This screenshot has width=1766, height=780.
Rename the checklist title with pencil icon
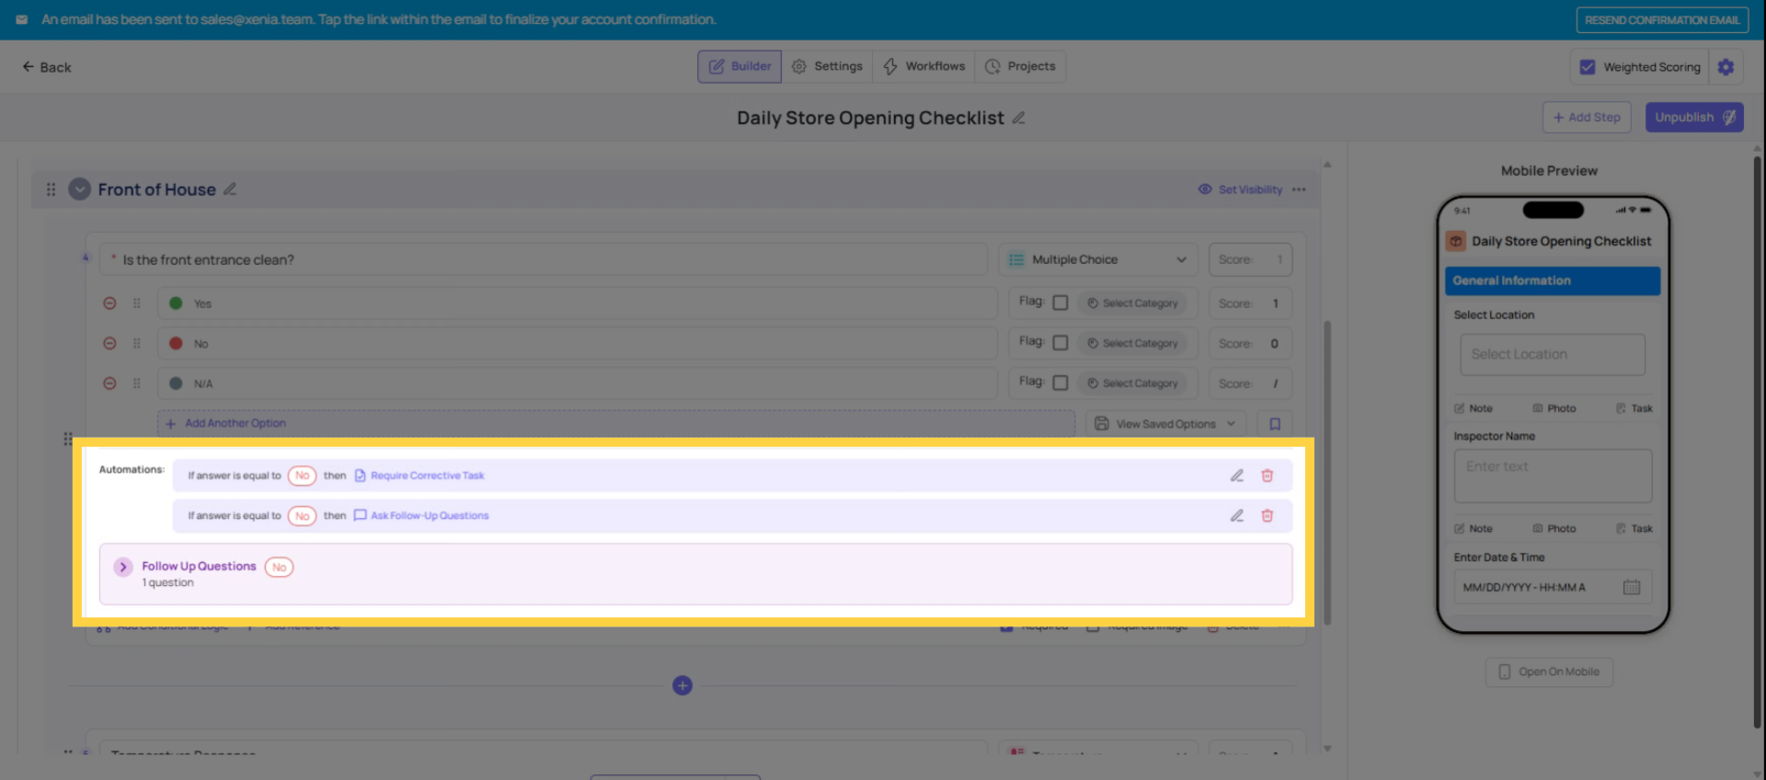[x=1018, y=118]
